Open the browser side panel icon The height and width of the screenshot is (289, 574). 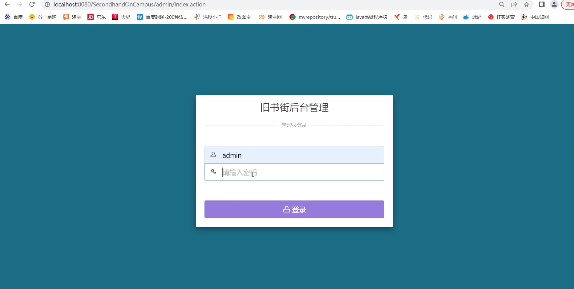(x=542, y=4)
